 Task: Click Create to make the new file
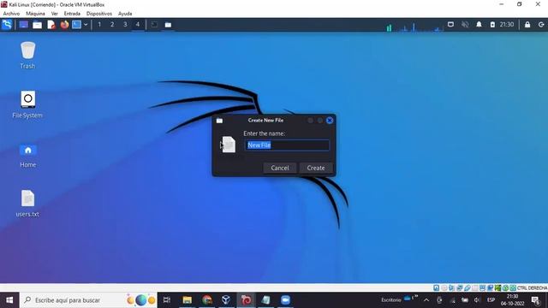tap(316, 168)
